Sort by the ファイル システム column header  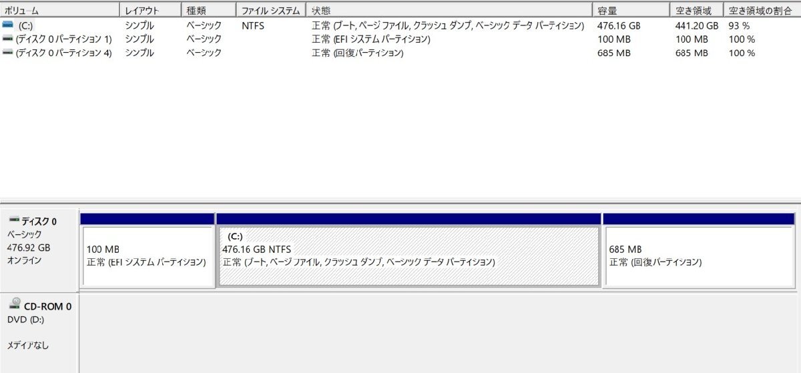point(271,10)
